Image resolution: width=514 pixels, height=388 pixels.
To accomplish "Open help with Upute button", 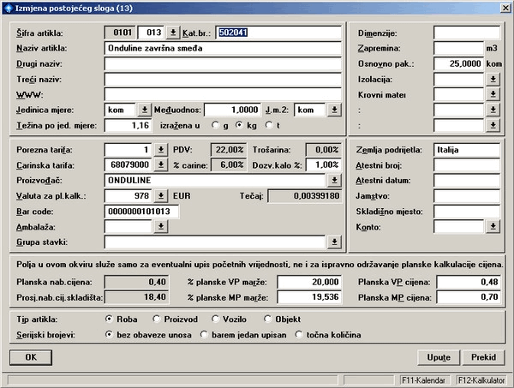I will (439, 357).
